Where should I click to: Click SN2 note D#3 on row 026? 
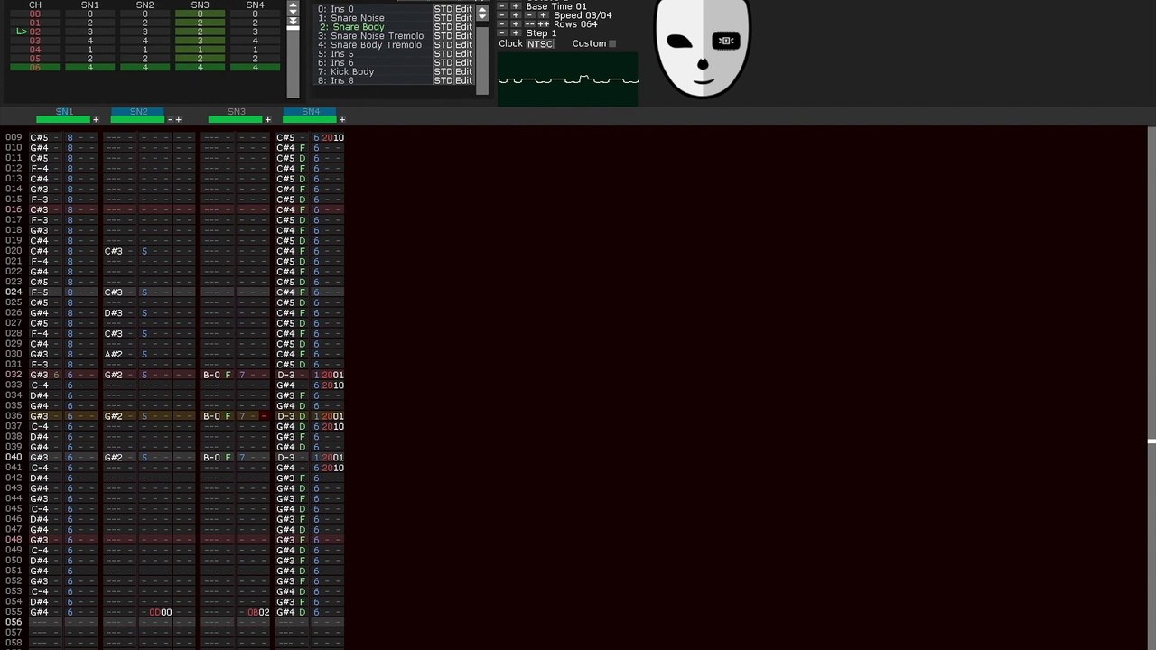click(x=113, y=313)
